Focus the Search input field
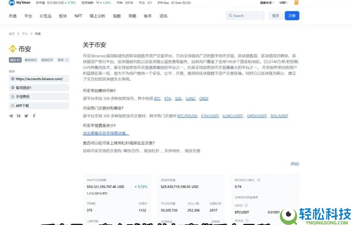 coord(245,16)
